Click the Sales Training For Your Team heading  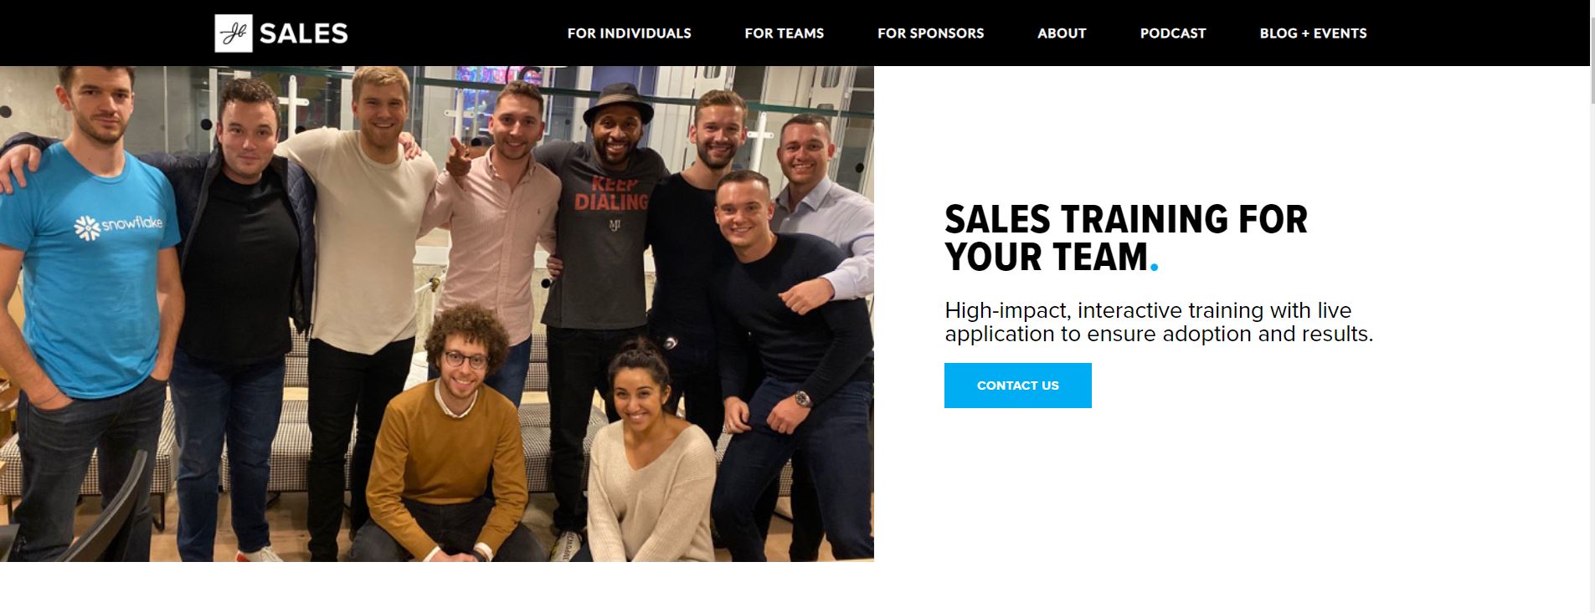(1125, 238)
